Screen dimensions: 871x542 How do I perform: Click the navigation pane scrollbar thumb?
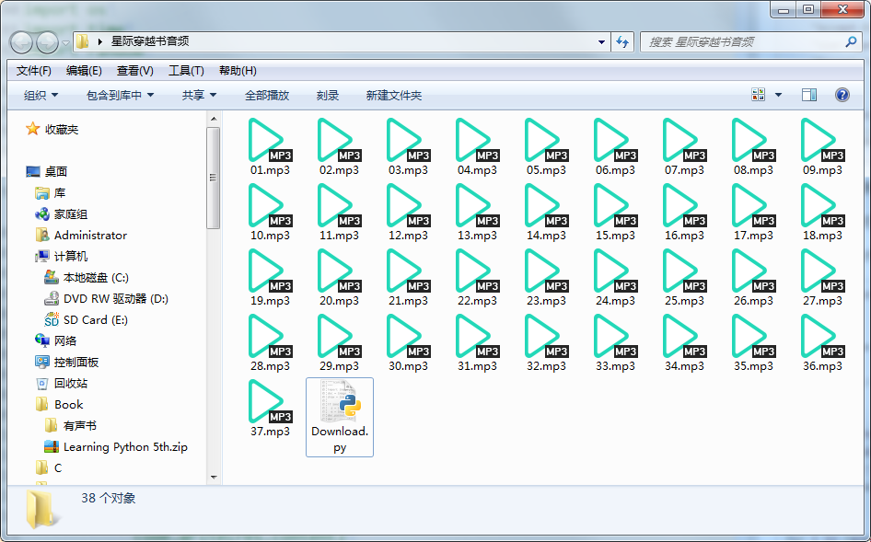pyautogui.click(x=214, y=178)
